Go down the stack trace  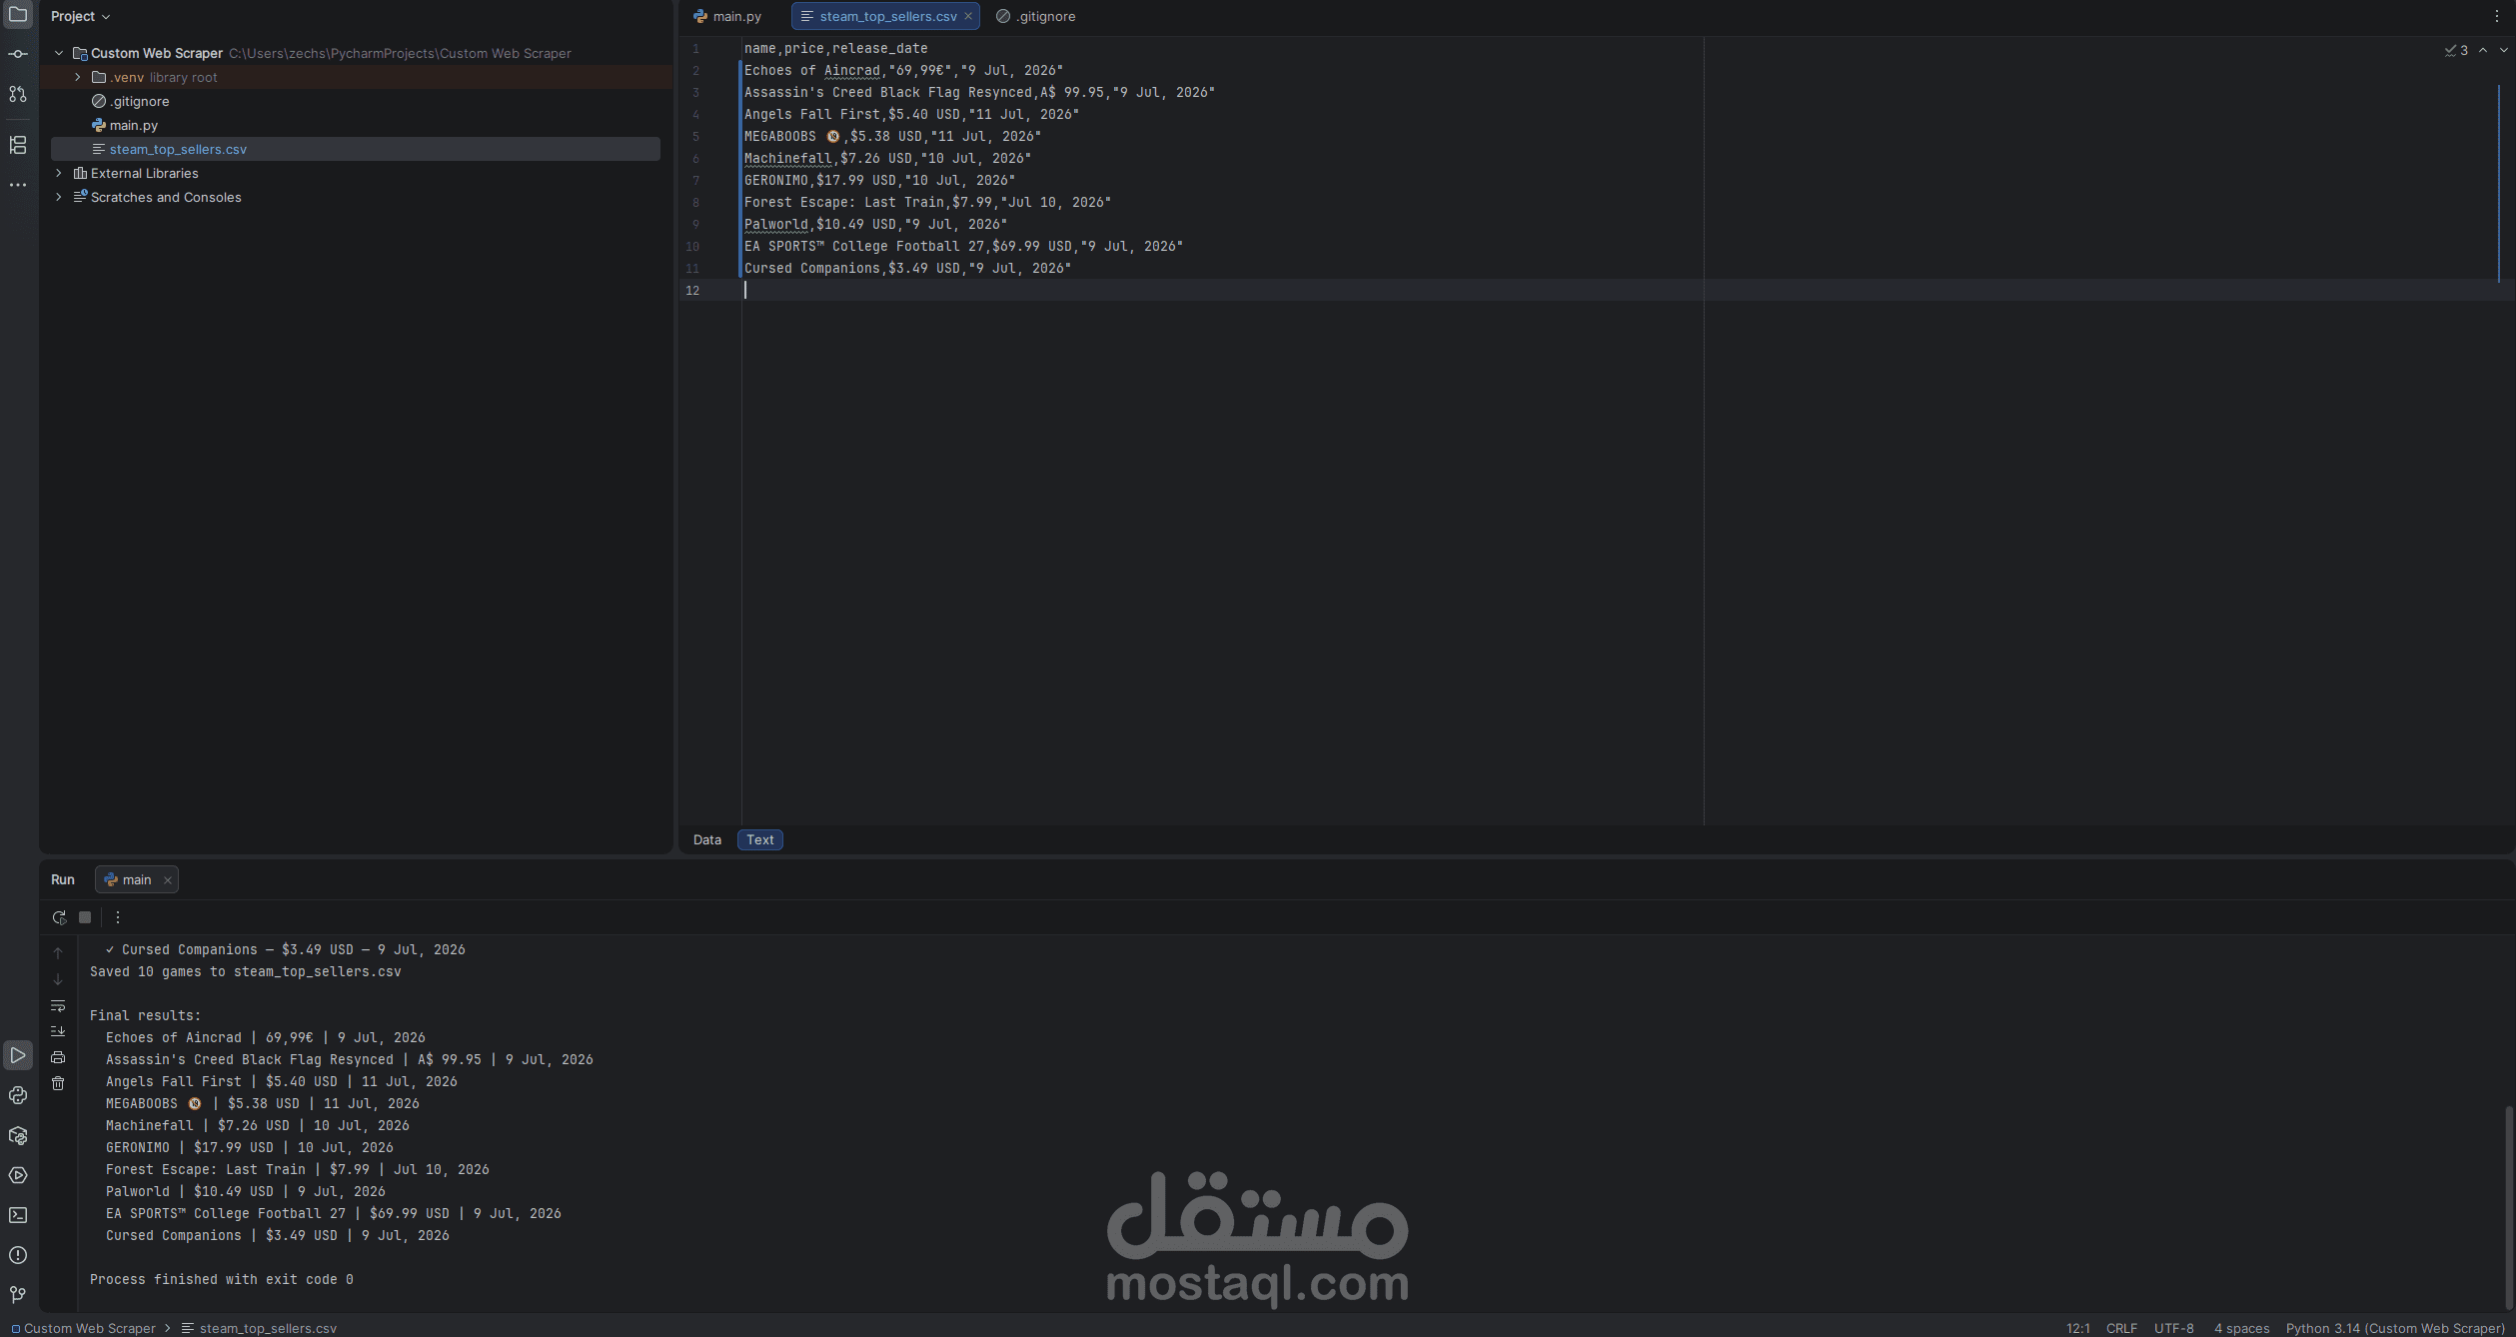(x=58, y=979)
